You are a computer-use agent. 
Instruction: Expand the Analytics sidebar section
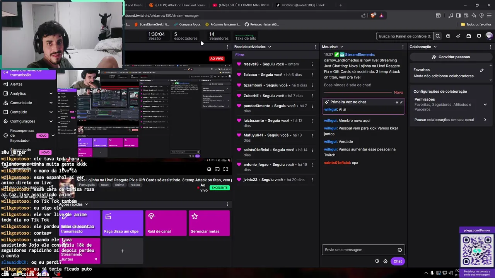(51, 93)
